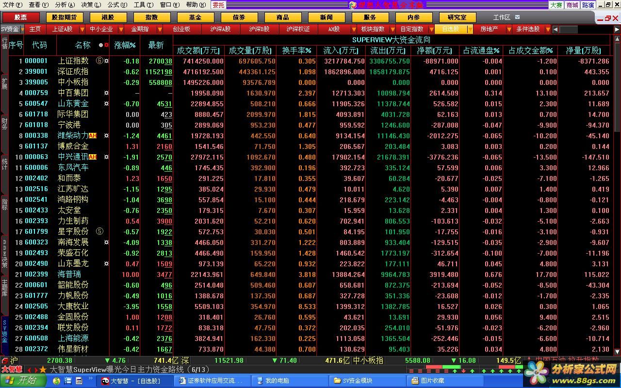Image resolution: width=621 pixels, height=388 pixels.
Task: Click the 研究室 button
Action: tap(457, 17)
